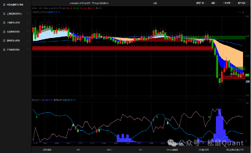Image resolution: width=251 pixels, height=153 pixels.
Task: Open the rightmost dropdown in the top bar
Action: (242, 3)
